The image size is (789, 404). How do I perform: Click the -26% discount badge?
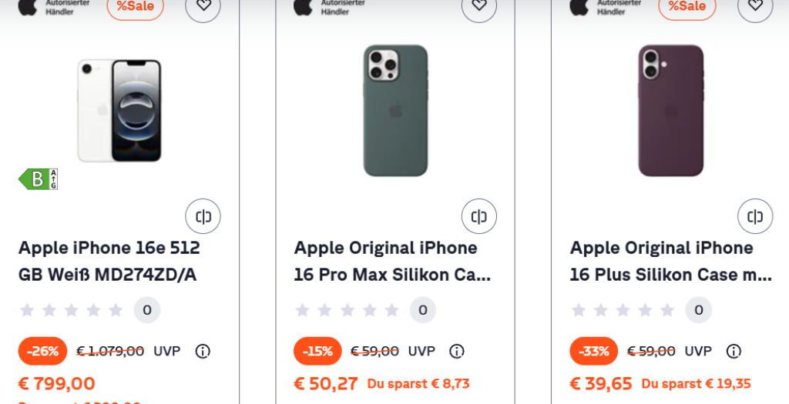[42, 352]
